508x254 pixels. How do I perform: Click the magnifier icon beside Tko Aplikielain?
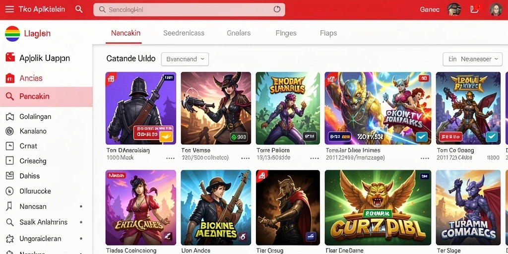click(x=79, y=9)
